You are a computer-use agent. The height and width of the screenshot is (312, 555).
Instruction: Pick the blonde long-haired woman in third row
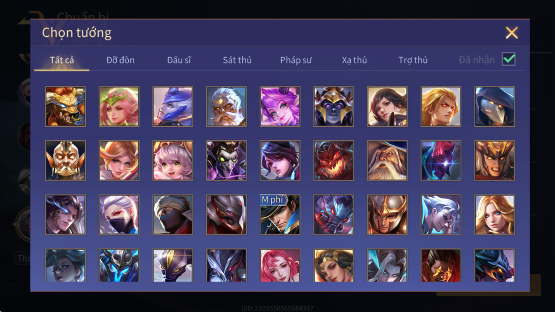494,215
